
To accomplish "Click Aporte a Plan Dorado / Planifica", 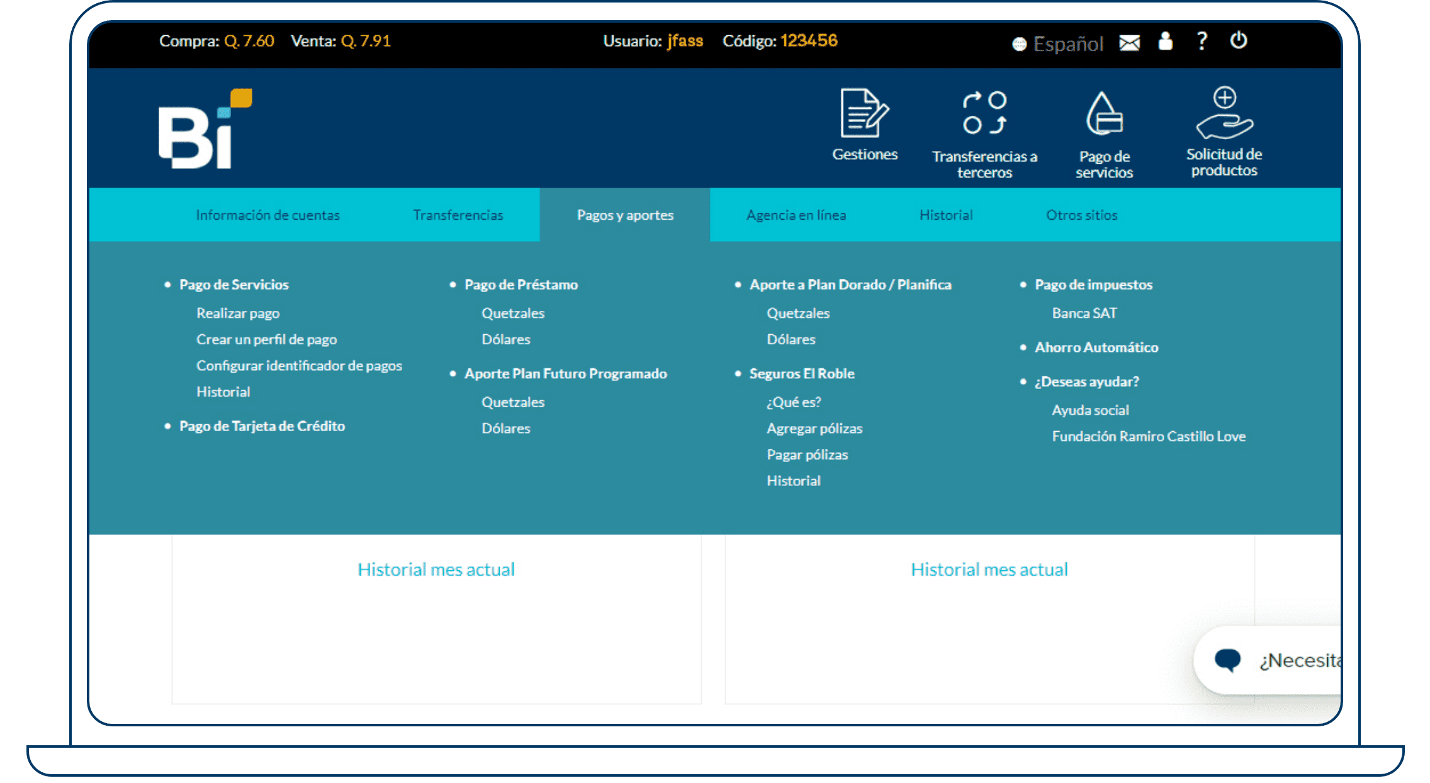I will [x=850, y=284].
